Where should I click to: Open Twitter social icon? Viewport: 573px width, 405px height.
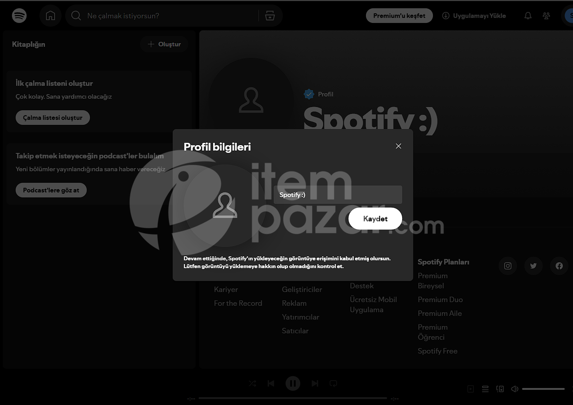[534, 266]
